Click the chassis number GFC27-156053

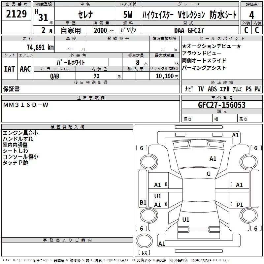(x=221, y=105)
